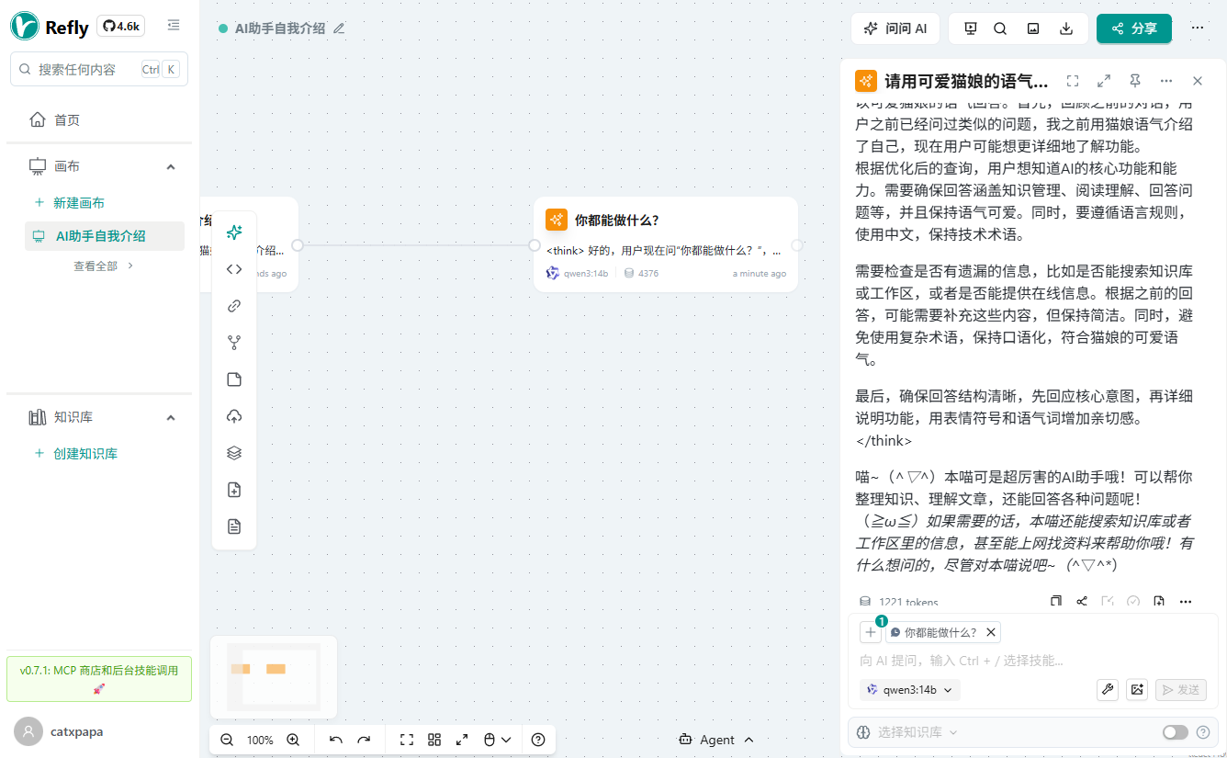Click the 问问 AI button

pyautogui.click(x=895, y=28)
